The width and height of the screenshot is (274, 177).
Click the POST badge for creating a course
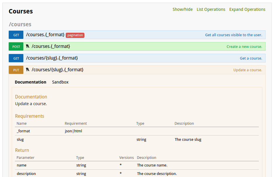[x=16, y=46]
